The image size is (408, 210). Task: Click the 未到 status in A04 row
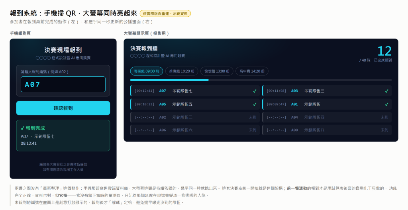(x=384, y=117)
